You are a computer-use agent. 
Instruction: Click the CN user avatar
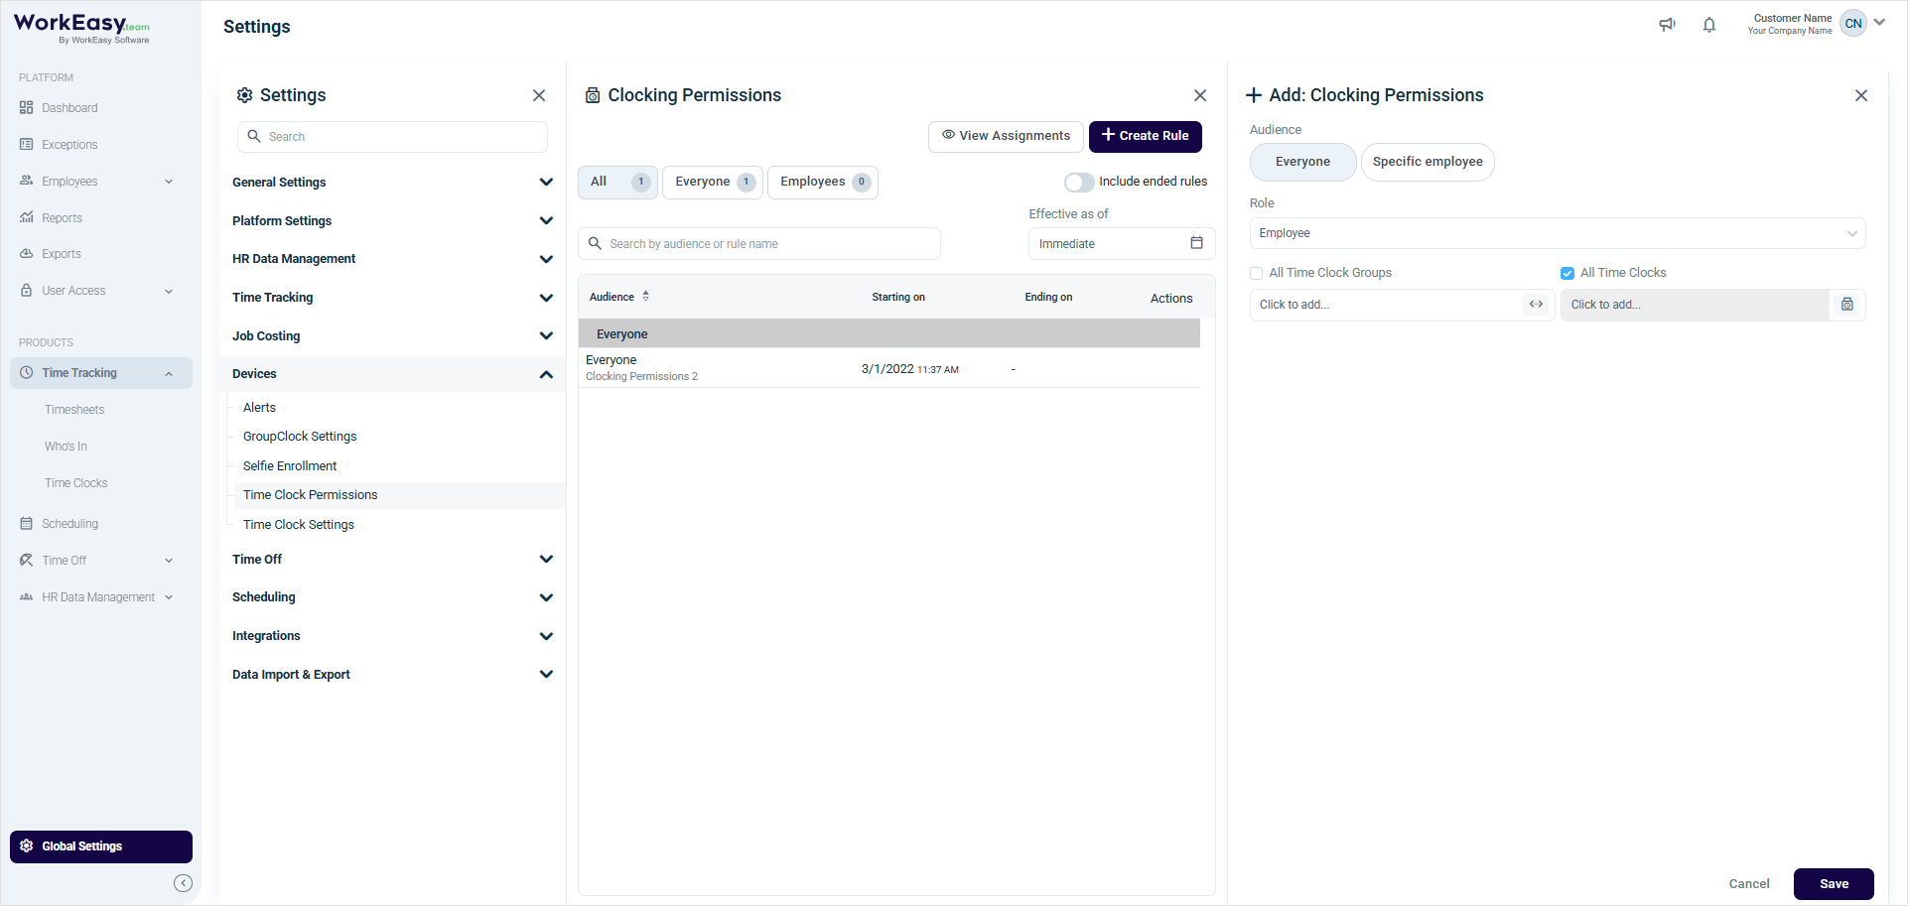(1852, 24)
